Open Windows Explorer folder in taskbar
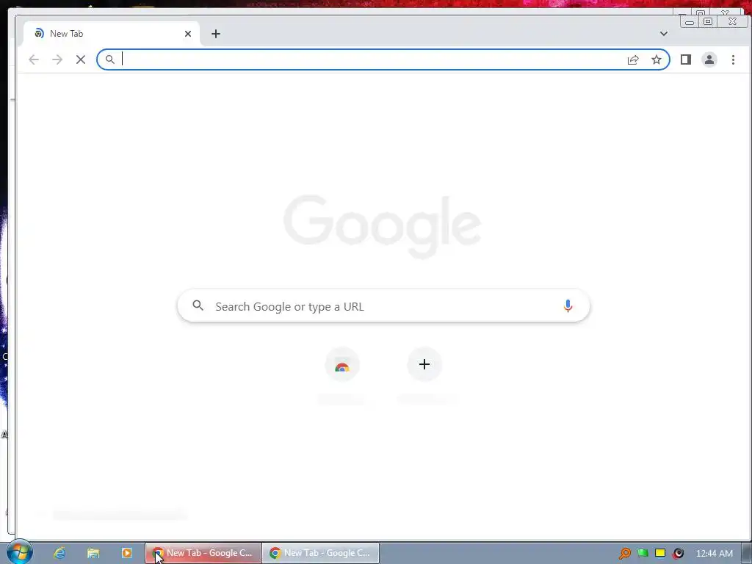Viewport: 752px width, 564px height. coord(93,553)
